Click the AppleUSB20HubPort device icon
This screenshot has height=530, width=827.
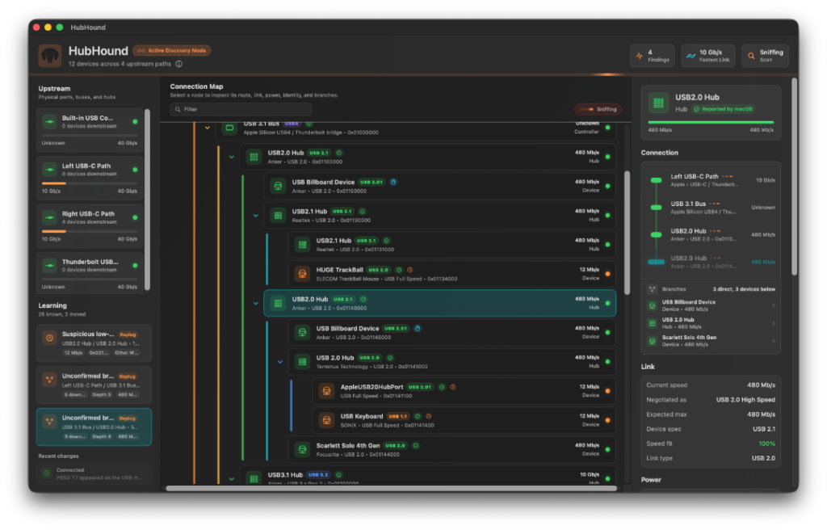(x=326, y=391)
